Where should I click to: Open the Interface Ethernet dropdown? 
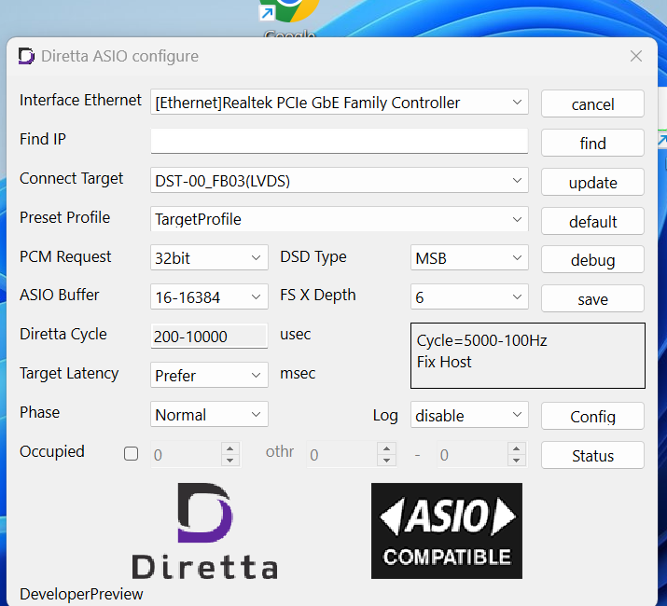click(340, 102)
